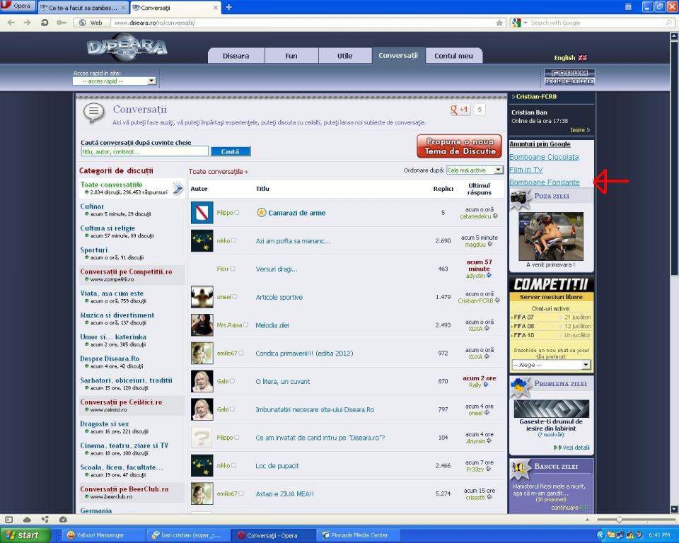Click the camera icon beside Poza zilei
Screen dimensions: 679x543
[518, 197]
